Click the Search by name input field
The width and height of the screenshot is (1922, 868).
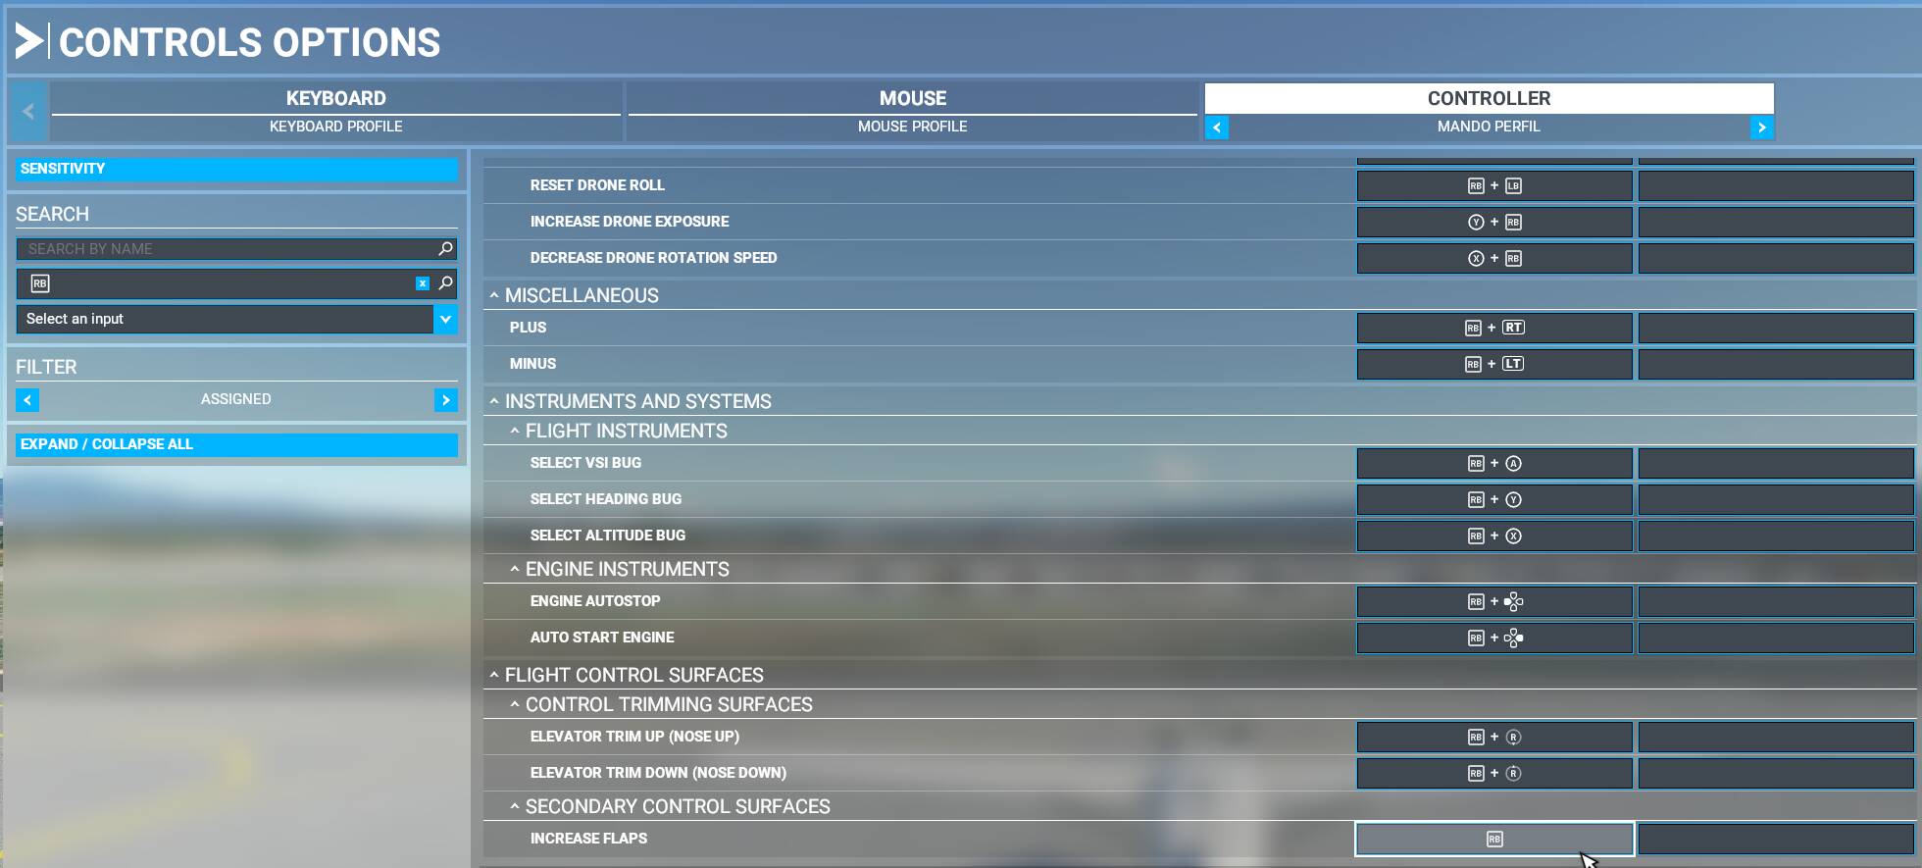(226, 249)
